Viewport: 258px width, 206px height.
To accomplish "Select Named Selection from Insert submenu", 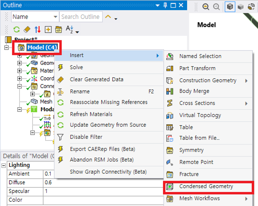I will [x=200, y=56].
